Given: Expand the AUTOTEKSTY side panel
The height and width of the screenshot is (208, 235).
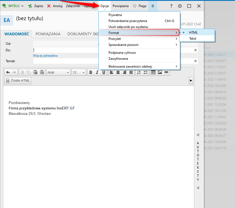Looking at the screenshot, I should [x=198, y=161].
